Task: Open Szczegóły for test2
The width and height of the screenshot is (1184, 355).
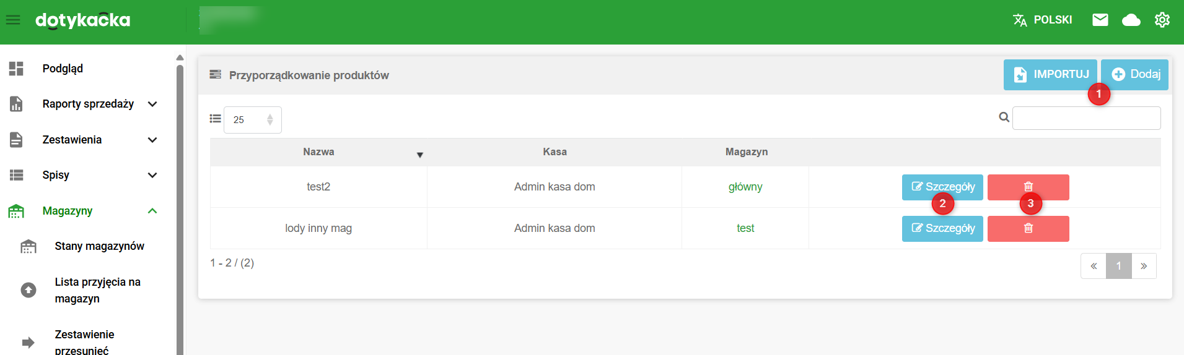Action: pyautogui.click(x=942, y=187)
